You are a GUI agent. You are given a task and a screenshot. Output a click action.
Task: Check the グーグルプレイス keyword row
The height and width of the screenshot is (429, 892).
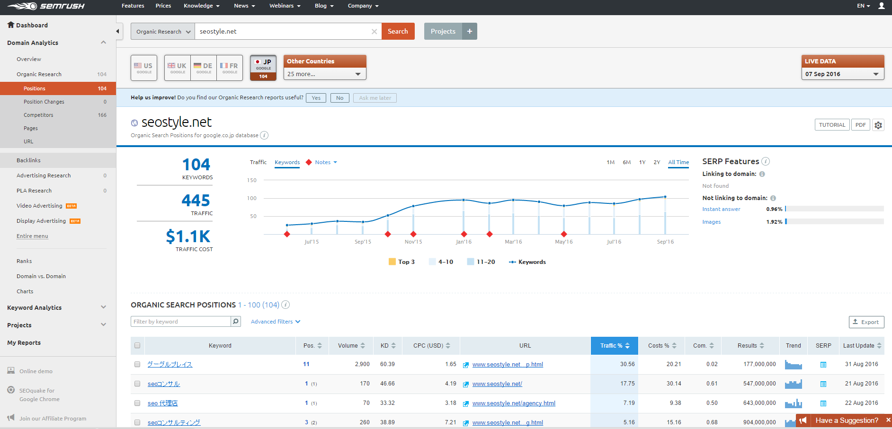click(137, 364)
